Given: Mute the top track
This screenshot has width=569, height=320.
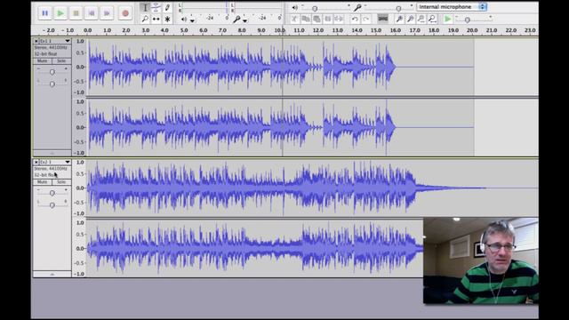Looking at the screenshot, I should coord(42,60).
